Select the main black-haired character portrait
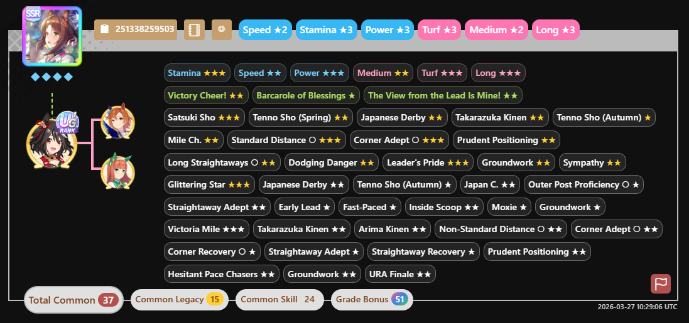Screen dimensions: 689x323 click(x=52, y=143)
